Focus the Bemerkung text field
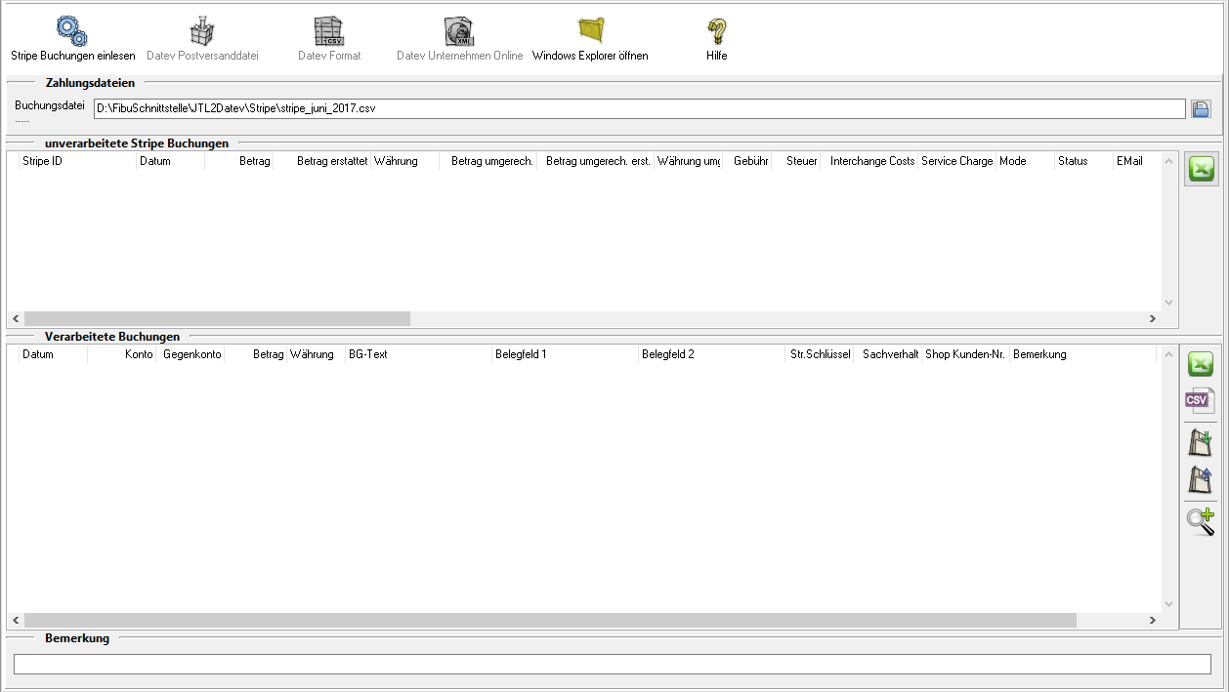Viewport: 1229px width, 692px height. [612, 664]
